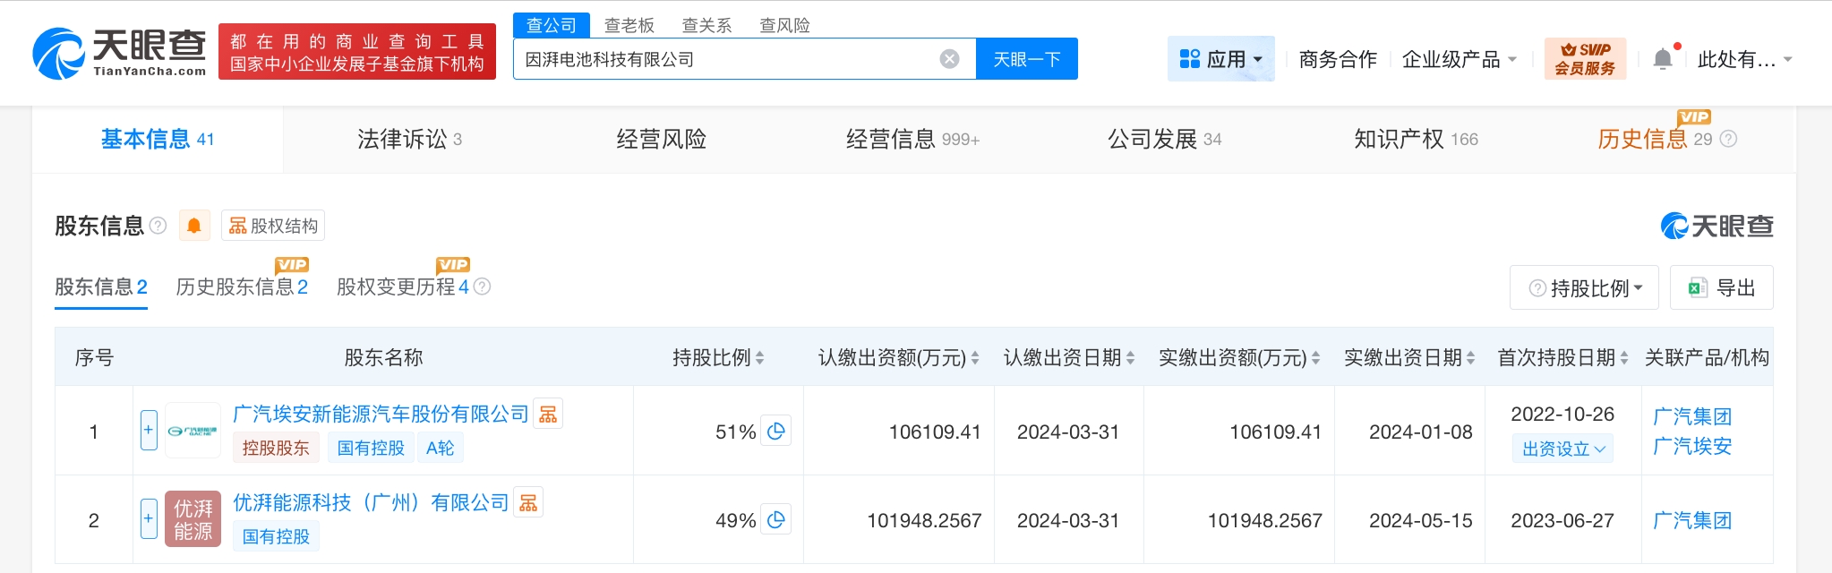Open the 应用 dropdown menu

pyautogui.click(x=1220, y=59)
